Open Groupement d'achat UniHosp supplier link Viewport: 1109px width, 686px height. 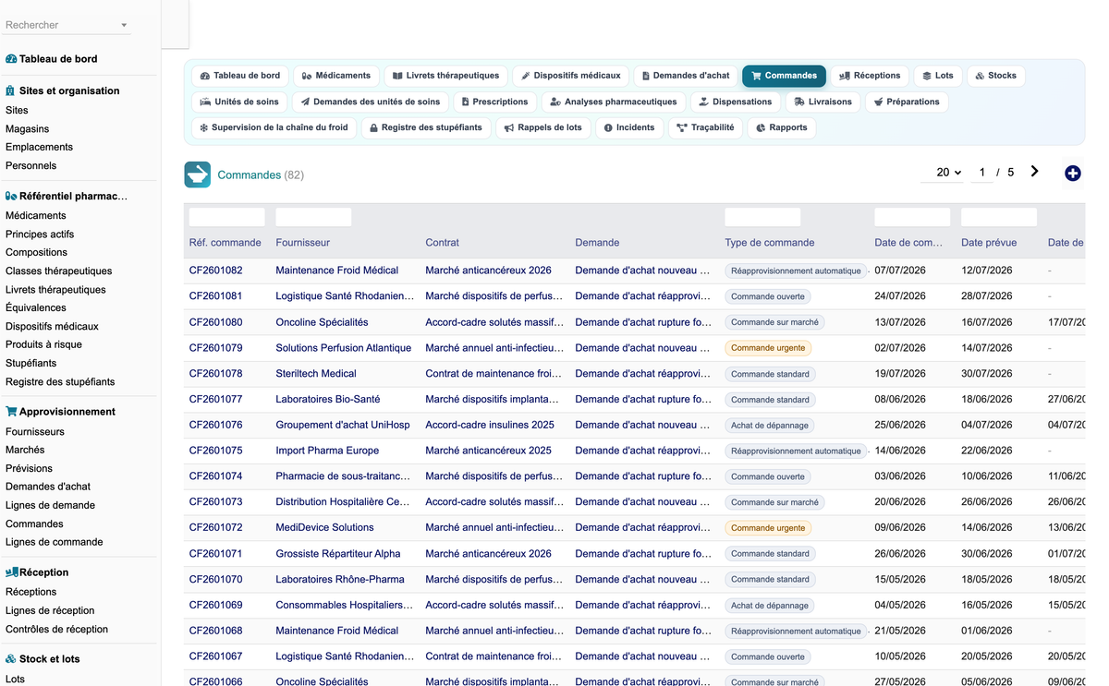pos(343,425)
